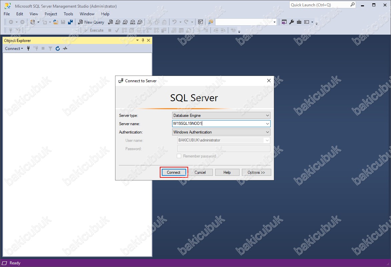The width and height of the screenshot is (391, 267).
Task: Click the Quick Launch search magnifier icon
Action: 352,5
